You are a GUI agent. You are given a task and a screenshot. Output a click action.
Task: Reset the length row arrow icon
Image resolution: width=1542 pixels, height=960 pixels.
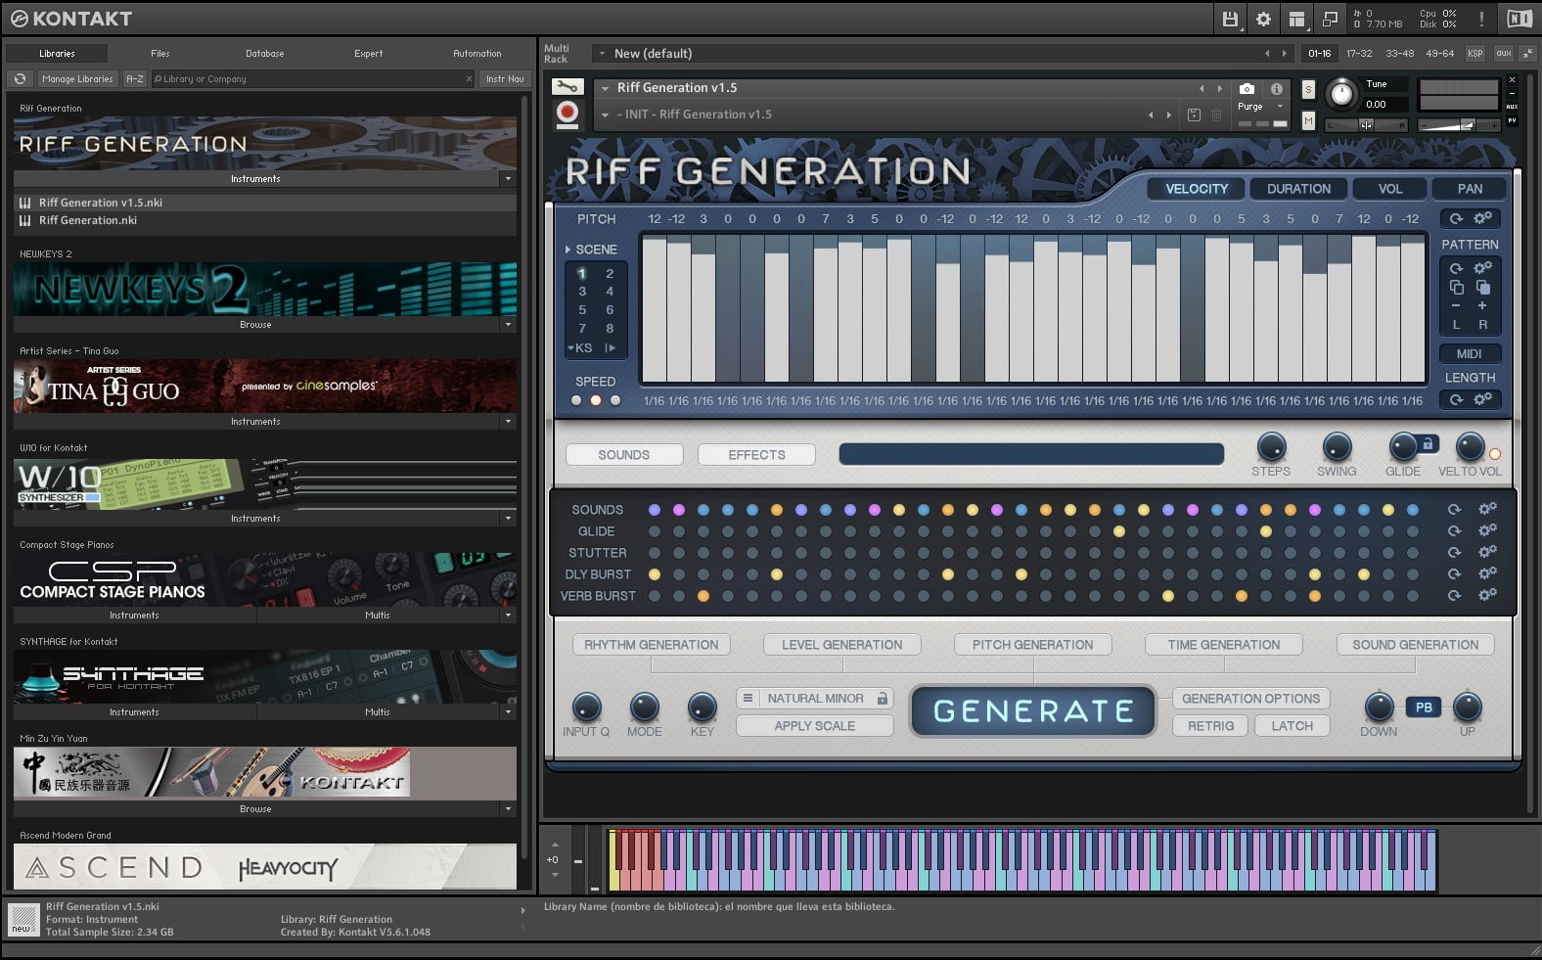pos(1456,399)
